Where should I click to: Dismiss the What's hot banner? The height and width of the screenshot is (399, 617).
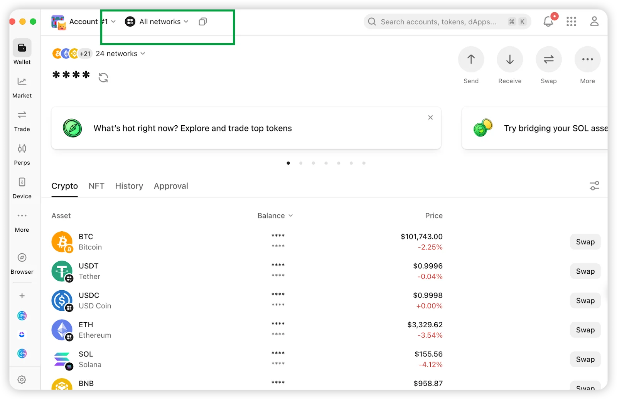[430, 118]
